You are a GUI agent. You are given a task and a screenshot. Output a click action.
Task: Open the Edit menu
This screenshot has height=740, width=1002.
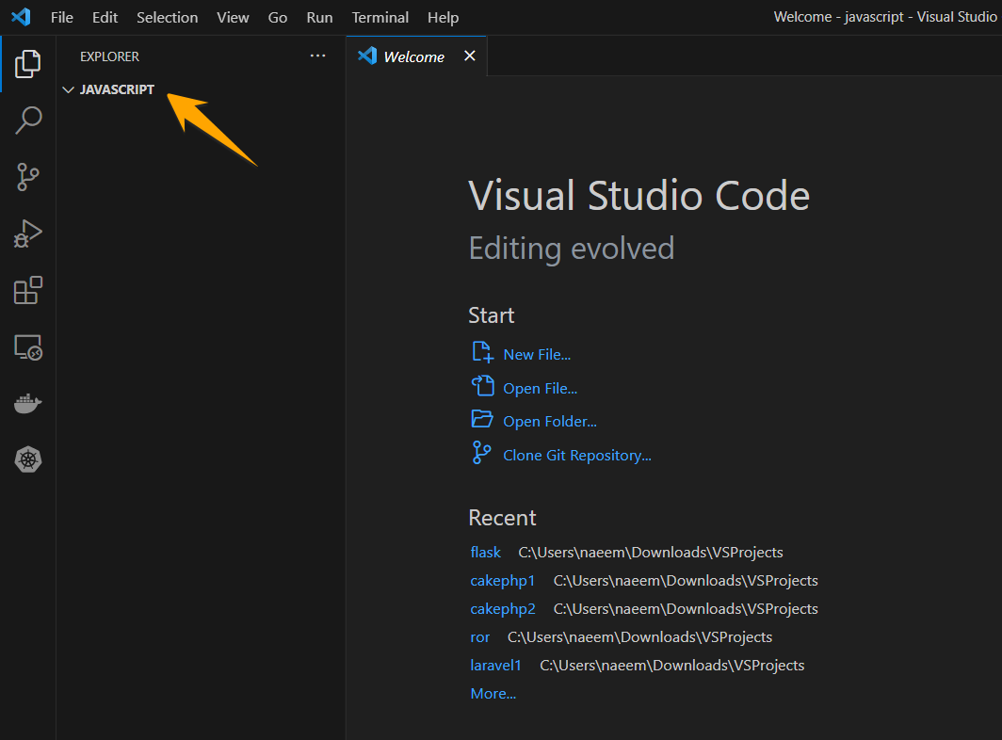(105, 17)
